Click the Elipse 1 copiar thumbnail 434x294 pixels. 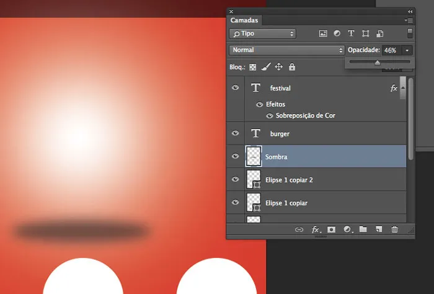[x=254, y=202]
